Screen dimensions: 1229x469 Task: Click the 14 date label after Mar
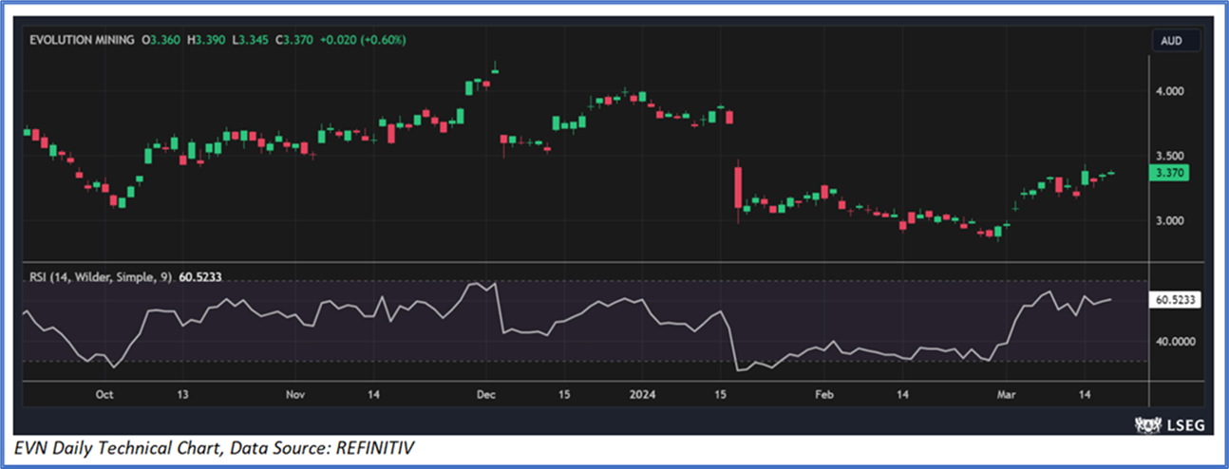[x=1086, y=394]
